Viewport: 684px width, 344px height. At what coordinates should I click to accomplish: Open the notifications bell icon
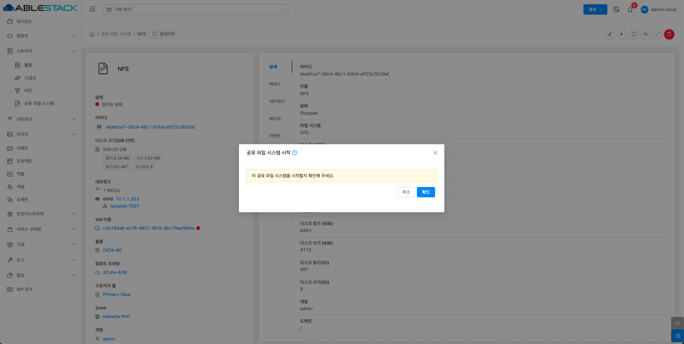coord(630,10)
